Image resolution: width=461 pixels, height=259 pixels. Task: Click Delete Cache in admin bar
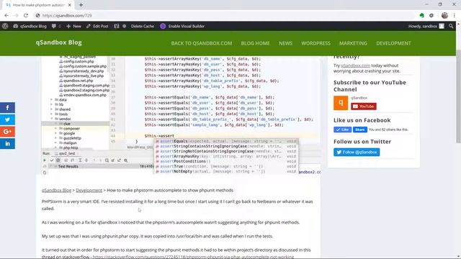[143, 26]
